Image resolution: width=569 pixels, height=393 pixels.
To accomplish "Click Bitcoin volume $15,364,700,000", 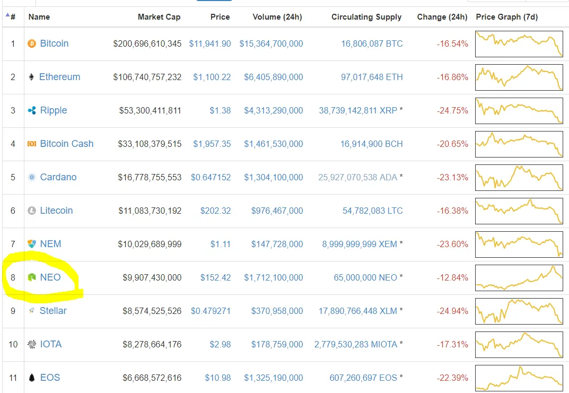I will pos(271,44).
